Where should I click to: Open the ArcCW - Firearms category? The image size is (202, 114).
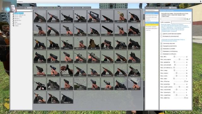point(19,13)
